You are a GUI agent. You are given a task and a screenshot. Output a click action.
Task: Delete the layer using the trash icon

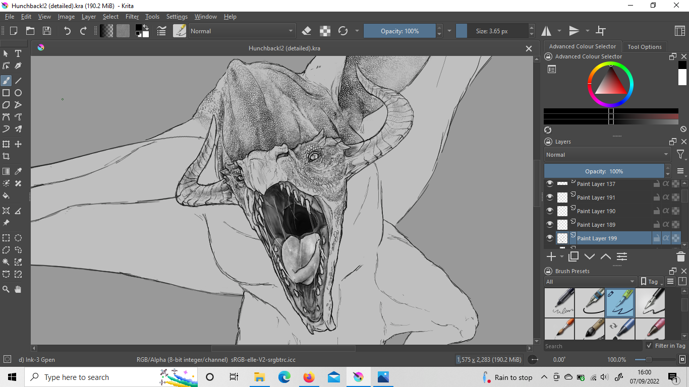[x=680, y=256]
